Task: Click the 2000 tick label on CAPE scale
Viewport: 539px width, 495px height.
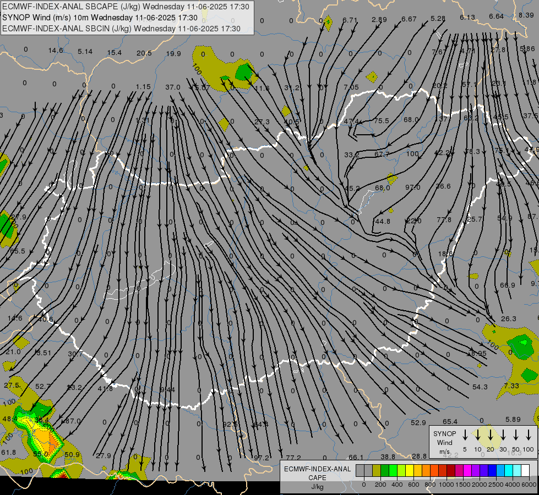Action: pyautogui.click(x=479, y=485)
